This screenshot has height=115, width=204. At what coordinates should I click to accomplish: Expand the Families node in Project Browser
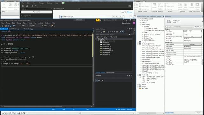pos(138,85)
